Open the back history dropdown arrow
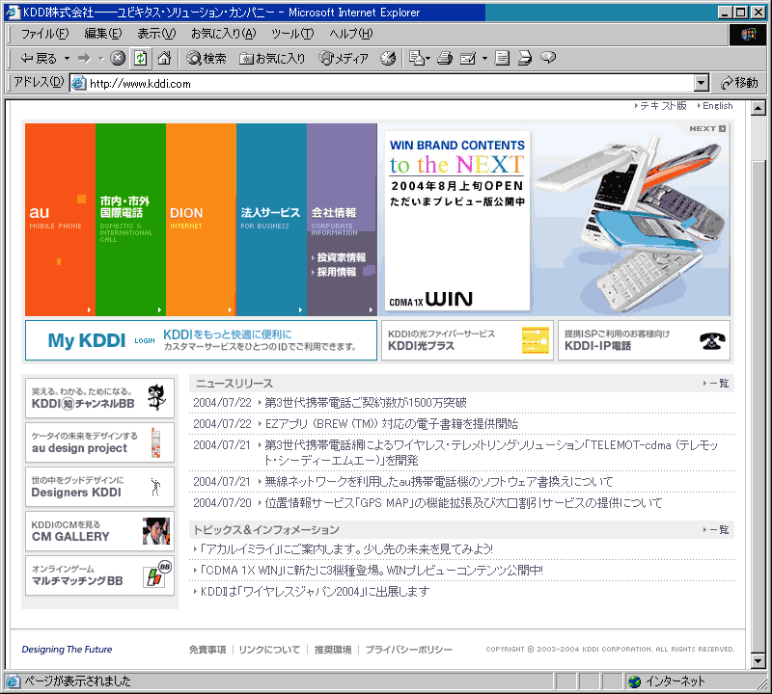Viewport: 772px width, 694px height. (x=67, y=59)
